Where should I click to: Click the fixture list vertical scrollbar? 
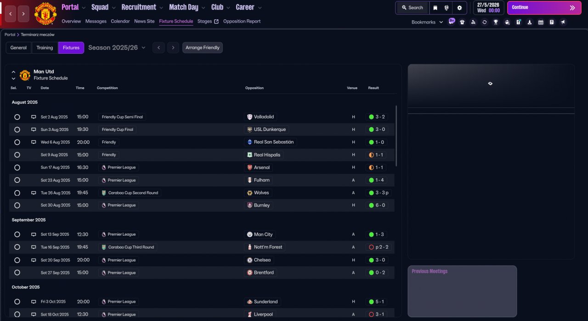396,136
